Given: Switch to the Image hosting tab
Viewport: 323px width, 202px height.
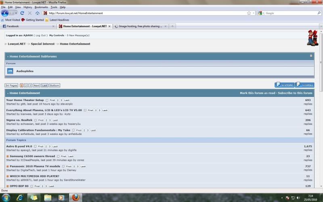Looking at the screenshot, I should tap(139, 26).
